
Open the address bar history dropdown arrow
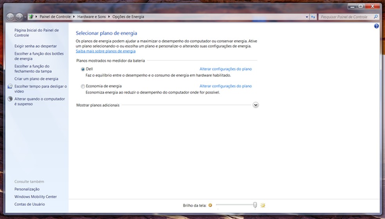307,17
